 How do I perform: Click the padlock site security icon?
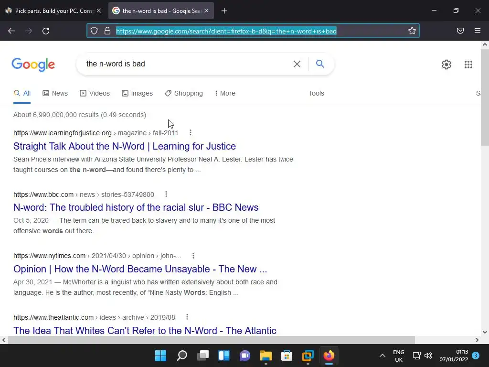point(107,31)
